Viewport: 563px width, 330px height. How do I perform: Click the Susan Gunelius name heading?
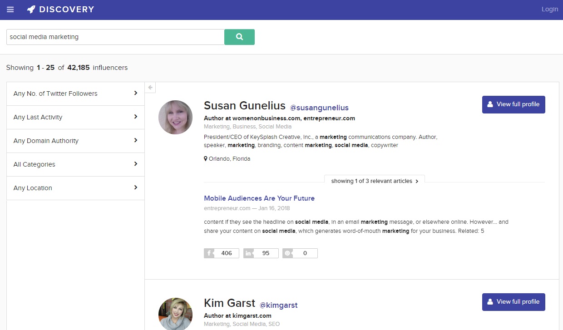click(x=245, y=106)
